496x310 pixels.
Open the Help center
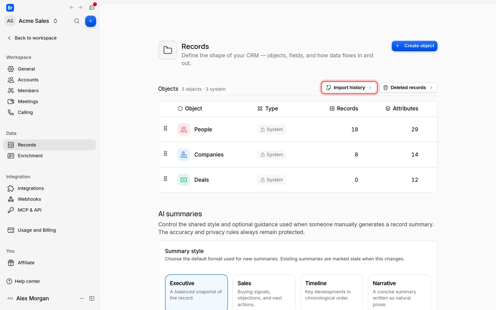coord(23,281)
